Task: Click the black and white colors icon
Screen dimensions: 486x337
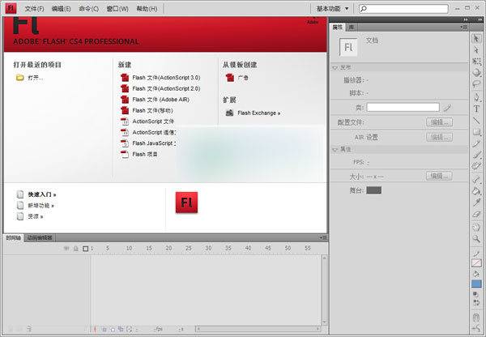Action: click(x=475, y=294)
